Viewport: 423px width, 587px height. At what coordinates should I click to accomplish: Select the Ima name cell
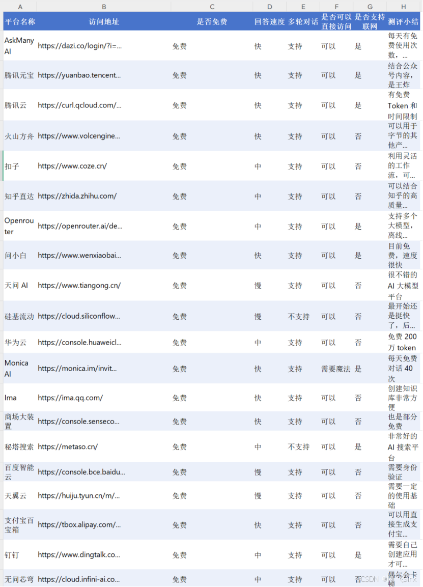[20, 398]
